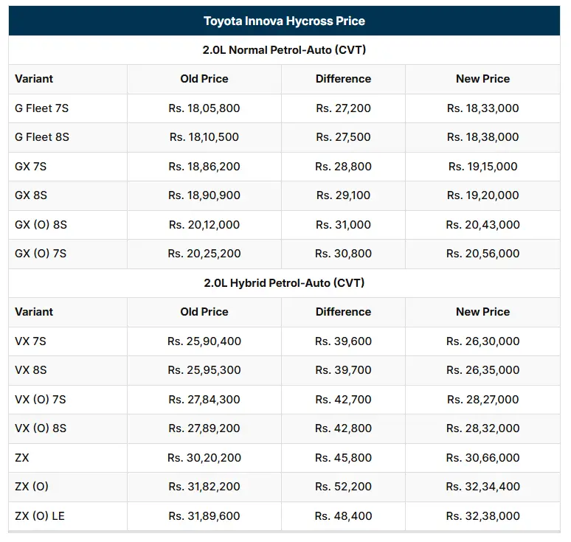Click the Toyota Innova Hycross Price header
This screenshot has width=571, height=542.
pos(284,21)
